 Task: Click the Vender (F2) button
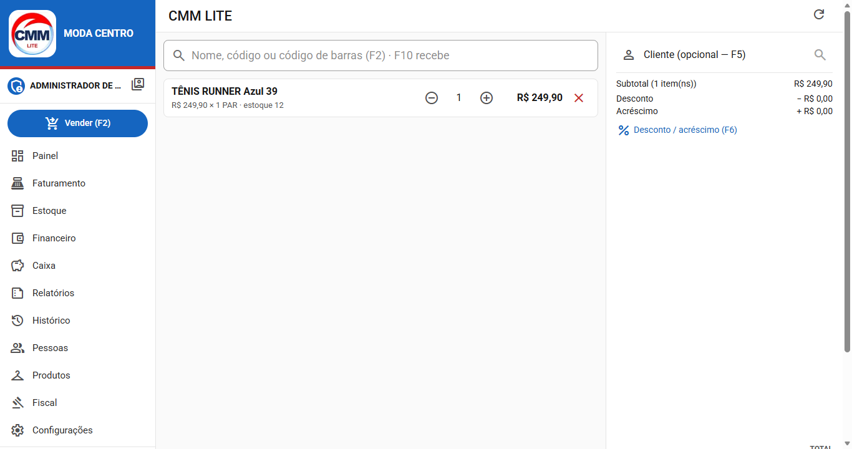(x=77, y=123)
